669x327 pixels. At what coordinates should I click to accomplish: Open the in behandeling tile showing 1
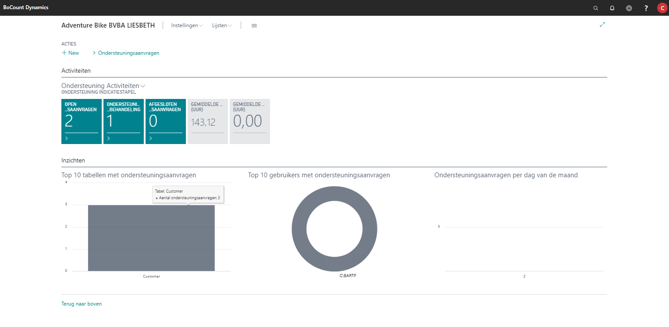pos(123,121)
